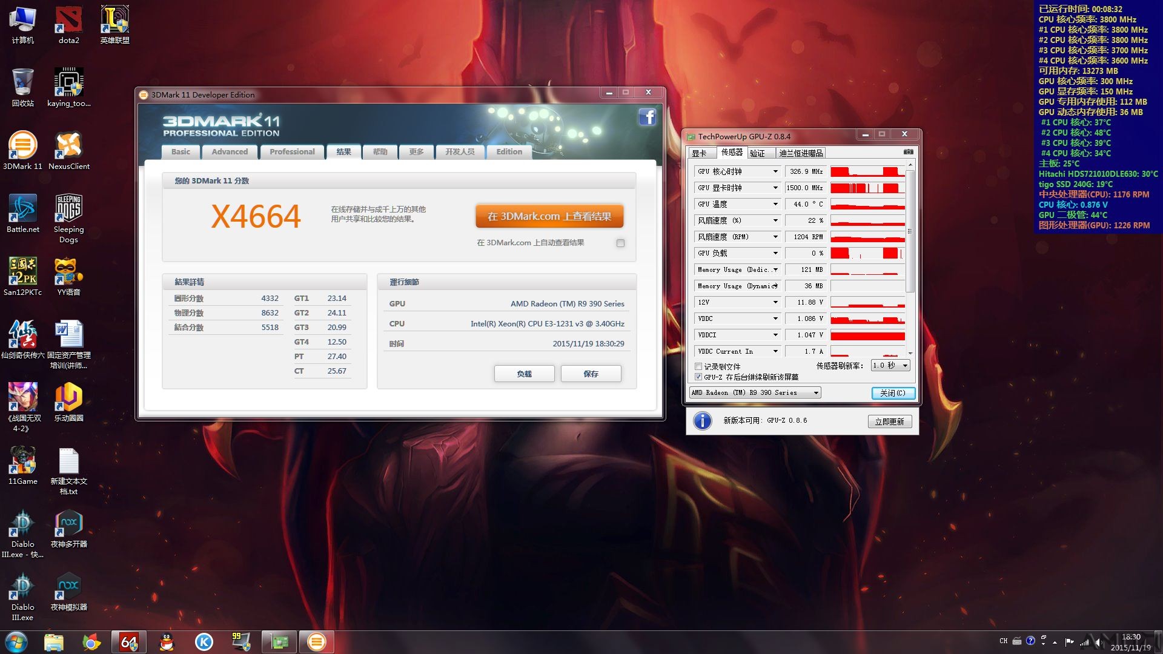Viewport: 1163px width, 654px height.
Task: Switch to the Edition tab in 3DMark
Action: pos(509,151)
